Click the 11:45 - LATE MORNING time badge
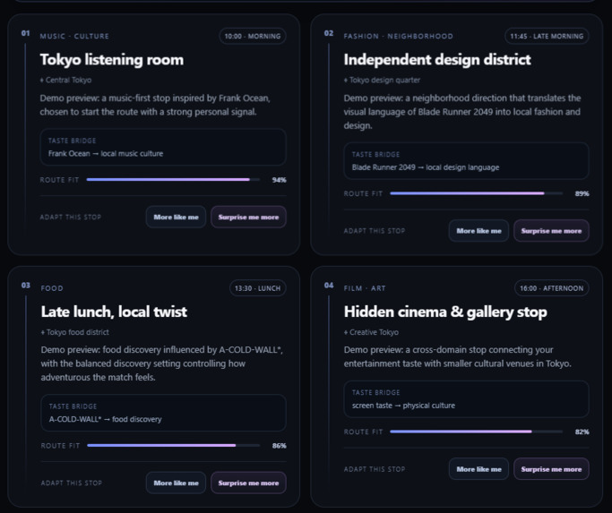The image size is (612, 513). pos(547,36)
